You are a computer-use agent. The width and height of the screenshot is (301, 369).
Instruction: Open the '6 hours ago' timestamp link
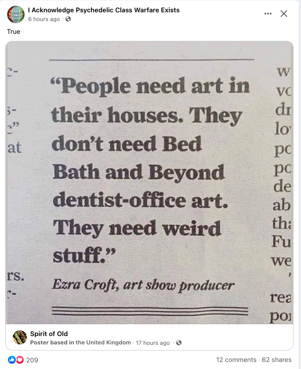44,19
